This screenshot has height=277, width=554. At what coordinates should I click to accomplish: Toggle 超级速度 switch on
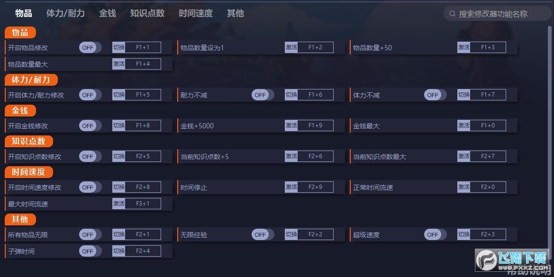pos(435,234)
